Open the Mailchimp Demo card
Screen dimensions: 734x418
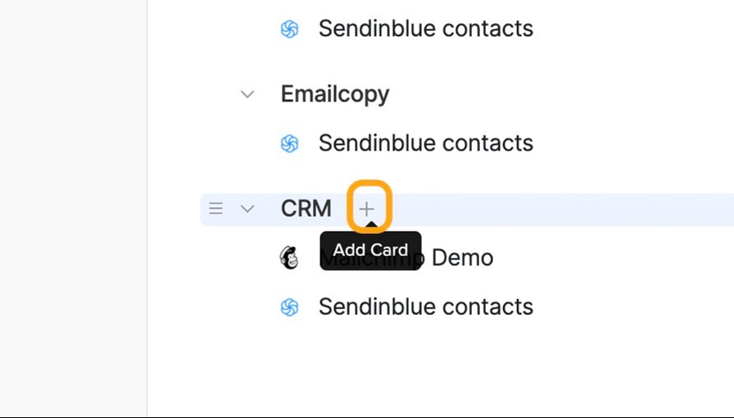pos(406,258)
